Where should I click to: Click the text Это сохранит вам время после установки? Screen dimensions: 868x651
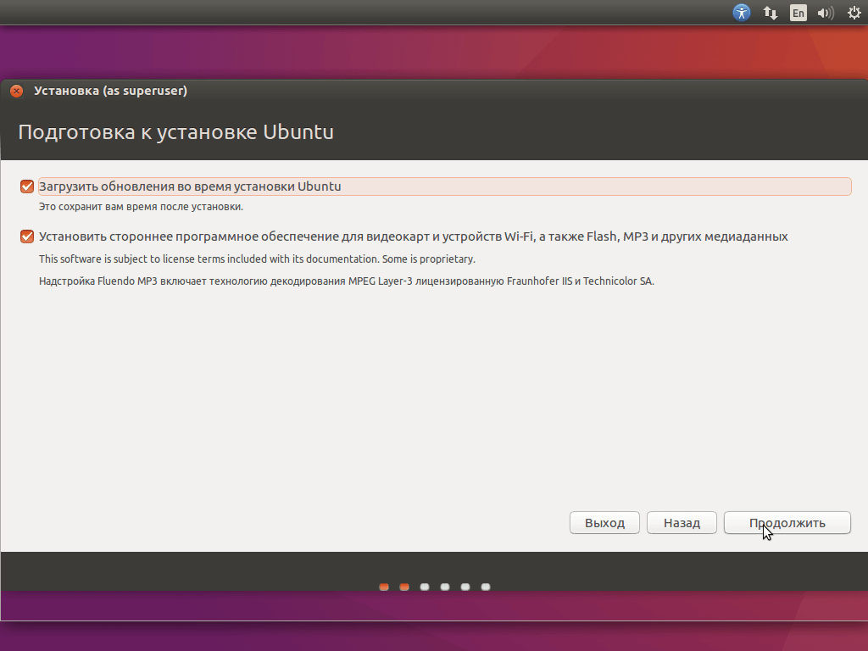[x=142, y=207]
